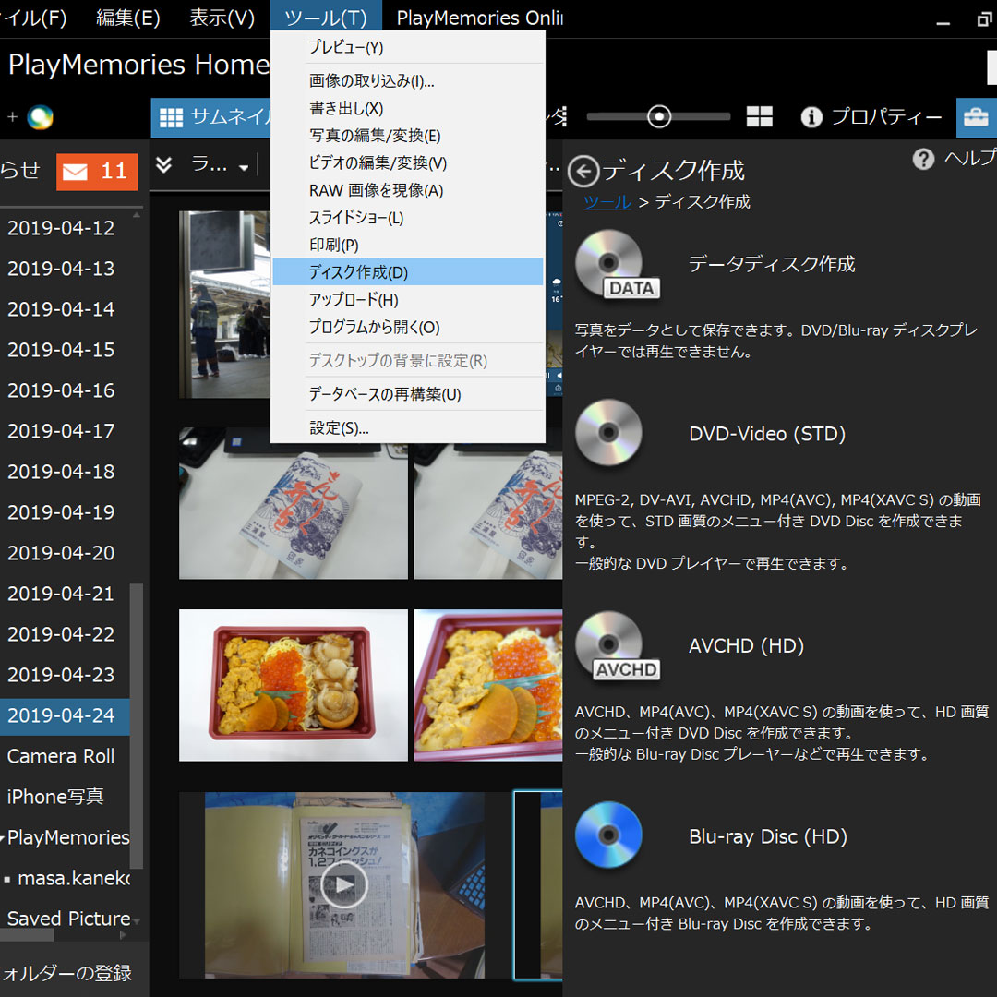
Task: Click the ツール breadcrumb link
Action: (x=607, y=202)
